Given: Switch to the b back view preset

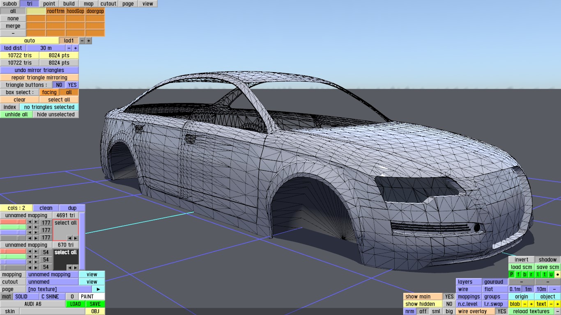Looking at the screenshot, I should tap(525, 274).
